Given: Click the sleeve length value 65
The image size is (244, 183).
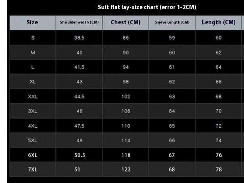Looking at the screenshot, I should [x=172, y=126].
